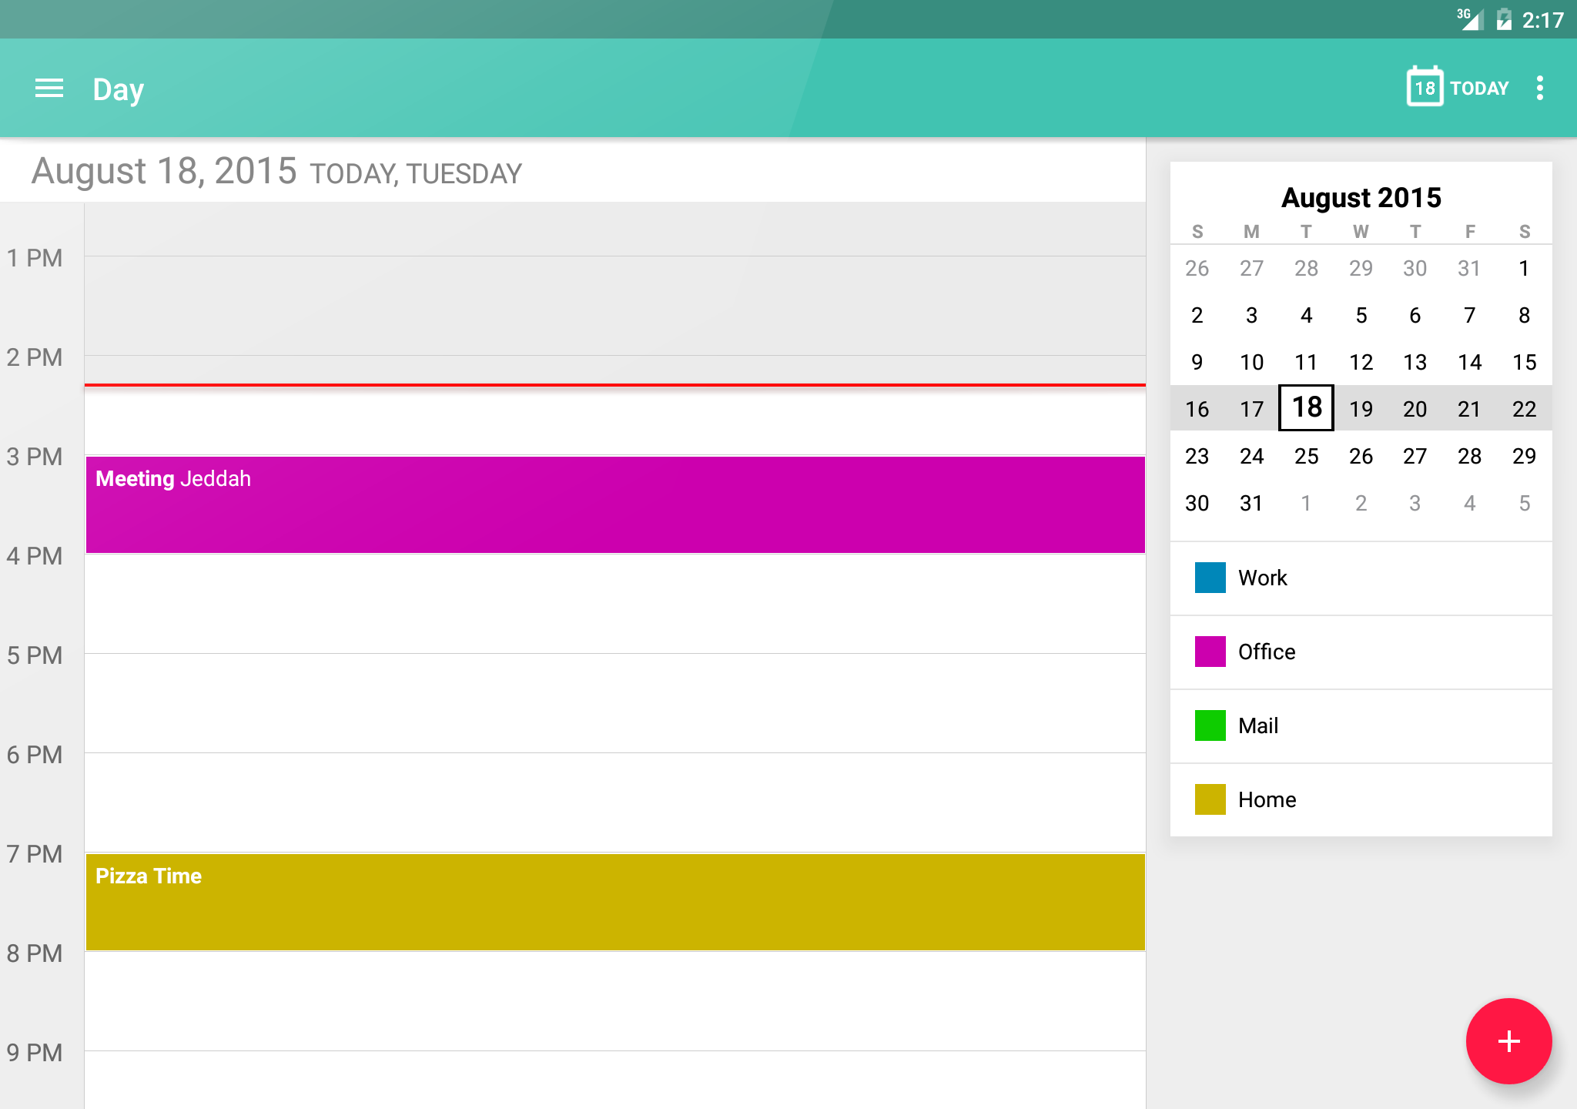Tap the TODAY text label
This screenshot has width=1577, height=1109.
[1479, 89]
